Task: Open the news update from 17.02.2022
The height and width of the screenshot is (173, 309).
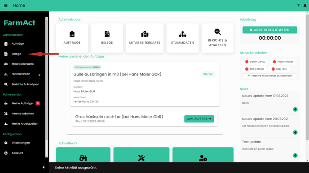Action: pos(295,109)
